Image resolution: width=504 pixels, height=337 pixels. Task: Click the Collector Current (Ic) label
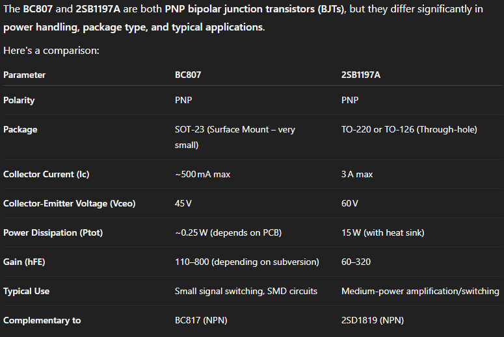pyautogui.click(x=46, y=175)
